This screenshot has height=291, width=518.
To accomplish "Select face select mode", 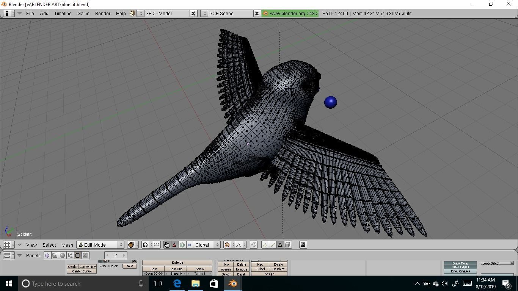I will (280, 245).
